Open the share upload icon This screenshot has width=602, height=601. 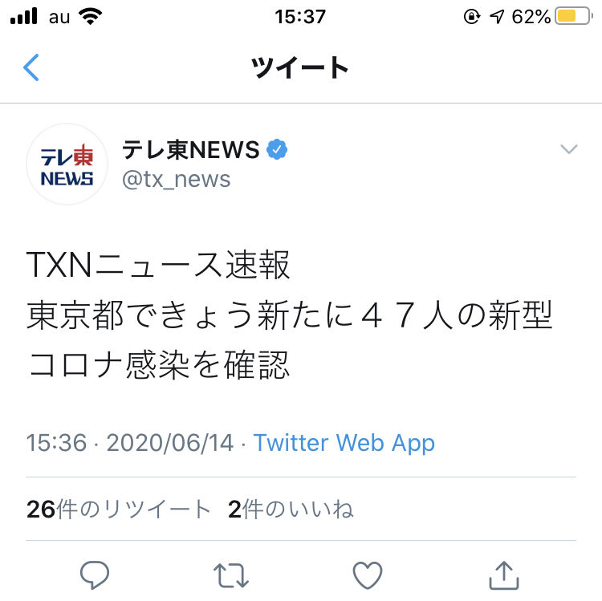[x=504, y=575]
